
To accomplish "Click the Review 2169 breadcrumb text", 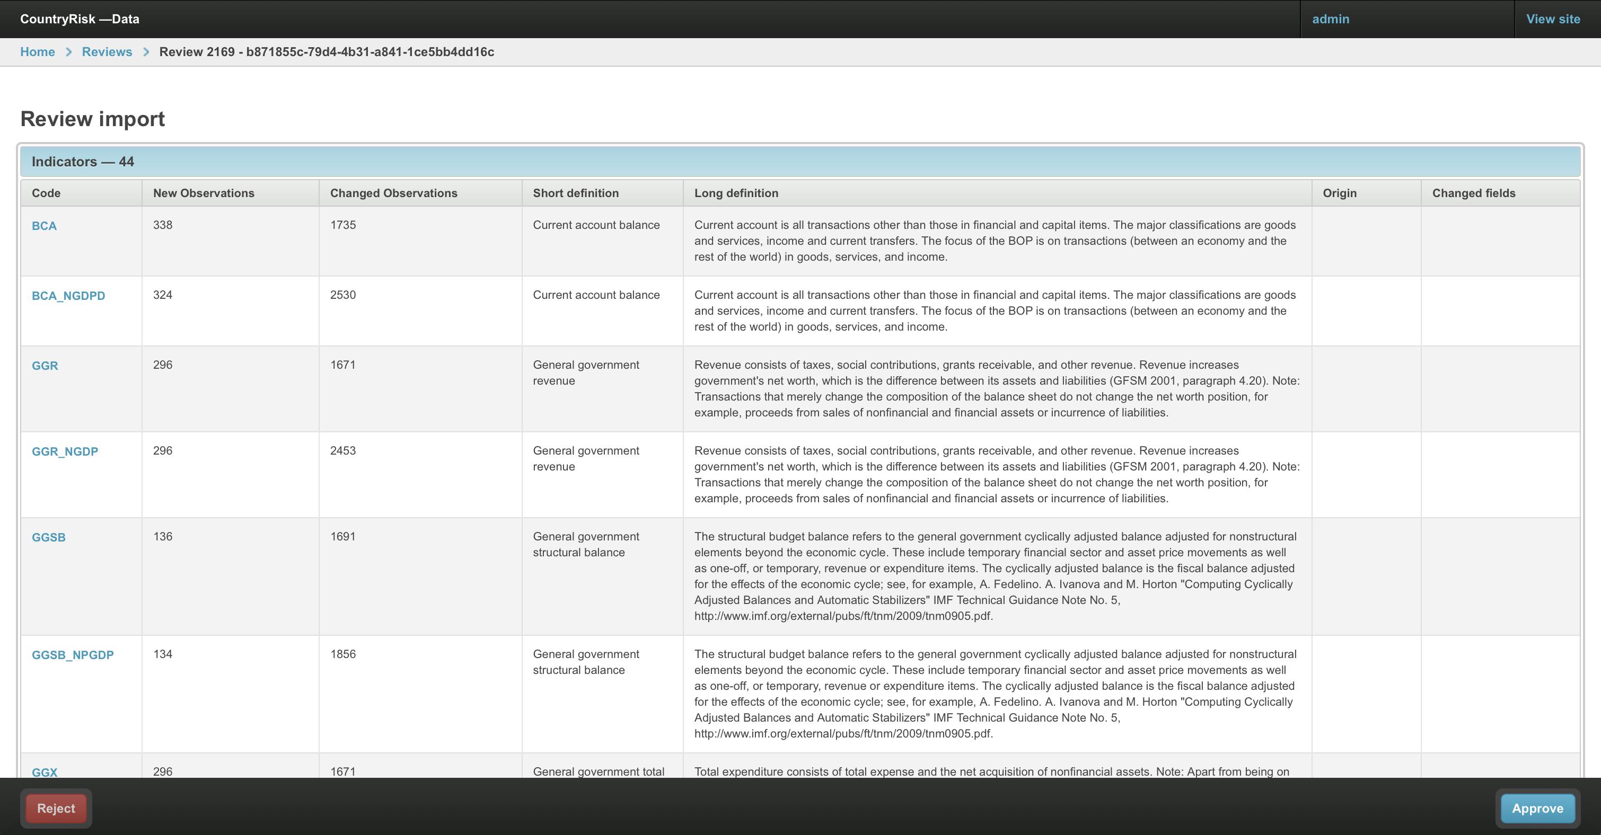I will pyautogui.click(x=326, y=51).
